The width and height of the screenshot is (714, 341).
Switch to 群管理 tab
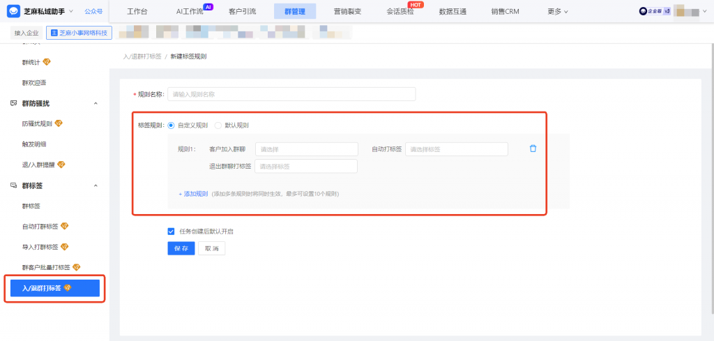click(x=295, y=11)
